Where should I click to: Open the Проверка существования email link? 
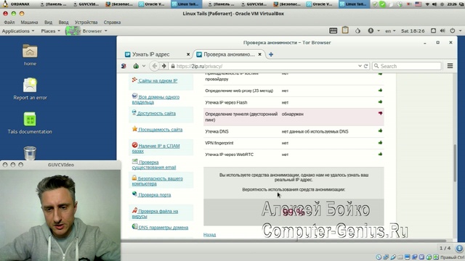pos(154,165)
